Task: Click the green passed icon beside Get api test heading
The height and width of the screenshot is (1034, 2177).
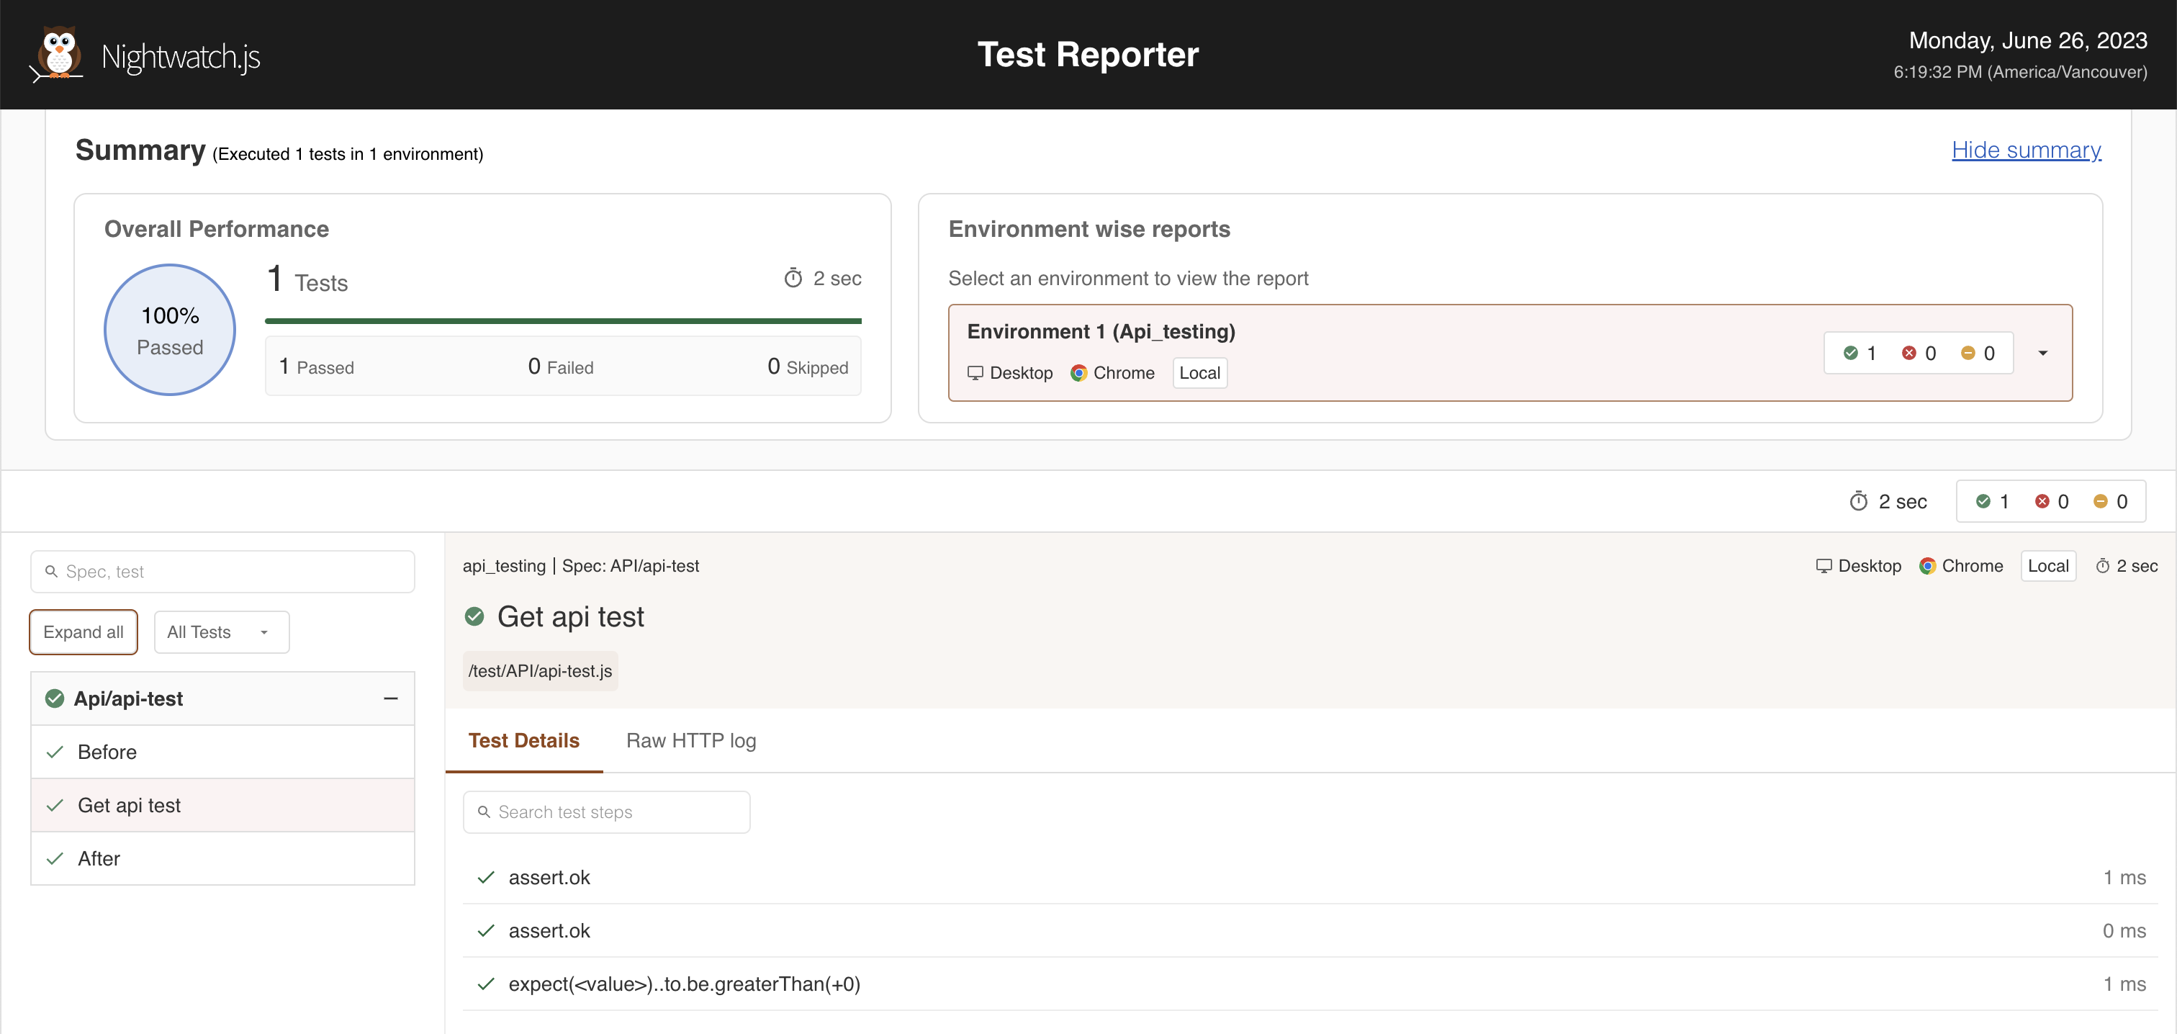Action: 474,616
